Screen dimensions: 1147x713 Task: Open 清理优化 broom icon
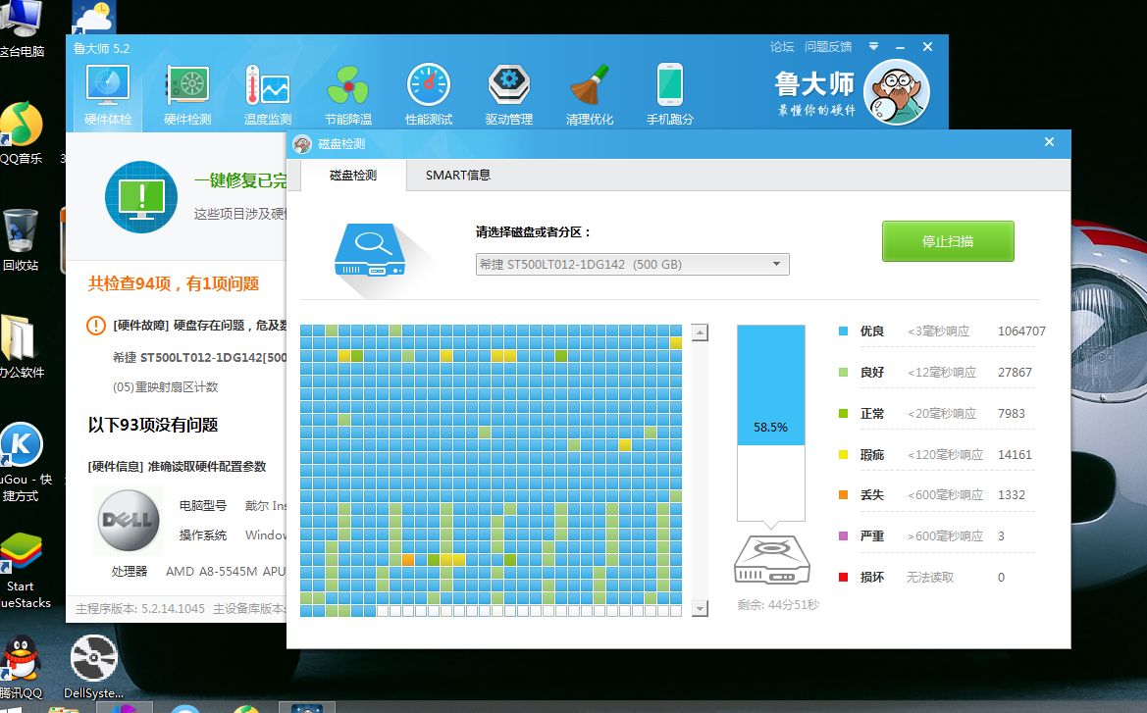coord(590,95)
